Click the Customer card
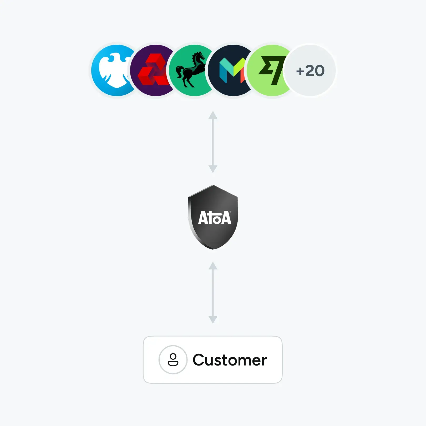Image resolution: width=426 pixels, height=426 pixels. (213, 360)
